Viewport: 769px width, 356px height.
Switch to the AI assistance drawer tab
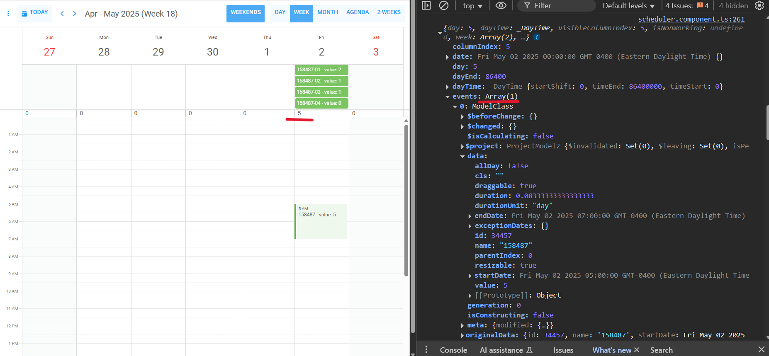(x=506, y=350)
